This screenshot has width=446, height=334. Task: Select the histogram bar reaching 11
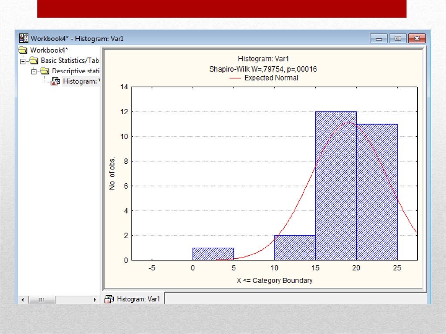point(377,192)
